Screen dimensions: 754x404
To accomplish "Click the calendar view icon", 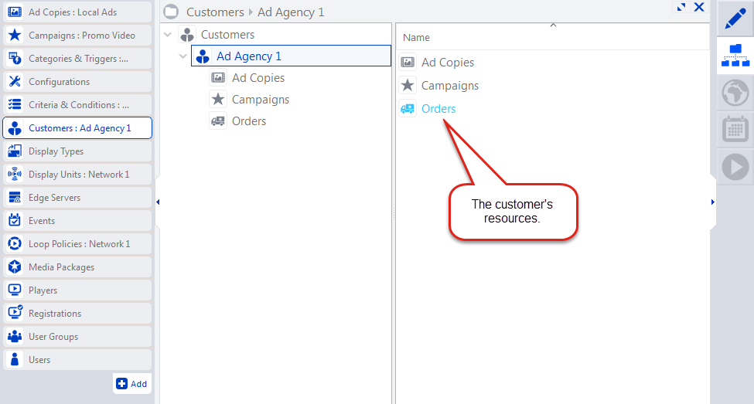I will [x=735, y=130].
